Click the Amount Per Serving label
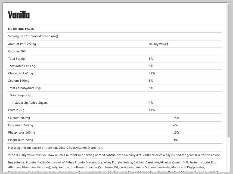The height and width of the screenshot is (174, 233). (22, 44)
